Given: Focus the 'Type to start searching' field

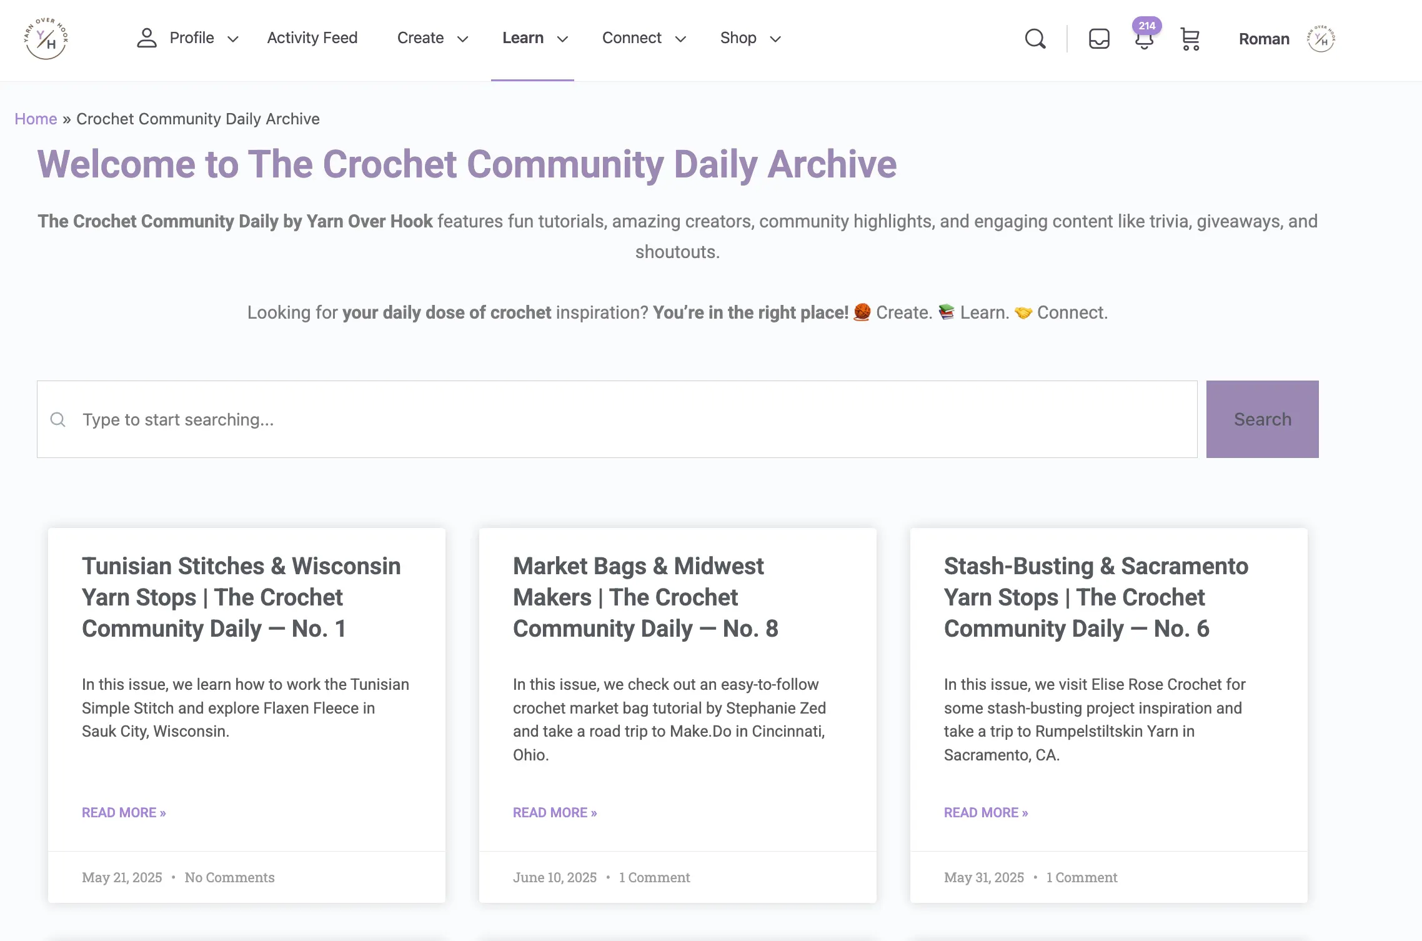Looking at the screenshot, I should click(x=617, y=419).
